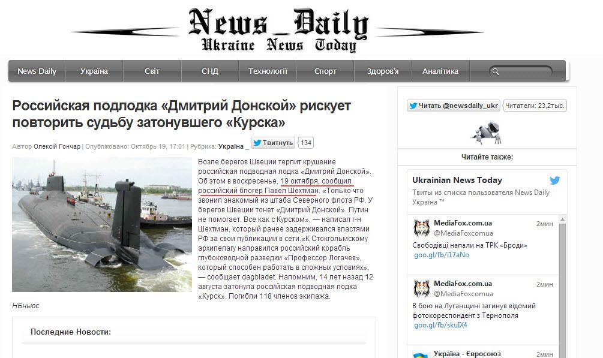Viewport: 603px width, 358px height.
Task: Click the underlined text 'российский блогер Павел Шехтман'
Action: [259, 191]
